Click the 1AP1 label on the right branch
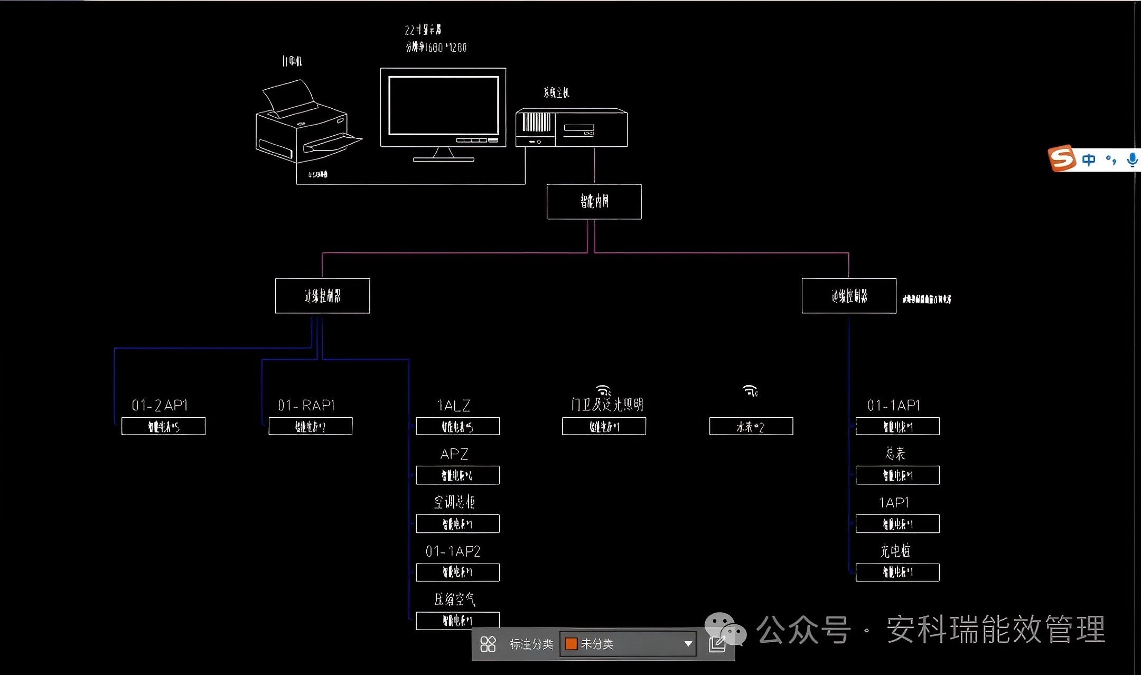The height and width of the screenshot is (675, 1141). pyautogui.click(x=894, y=502)
